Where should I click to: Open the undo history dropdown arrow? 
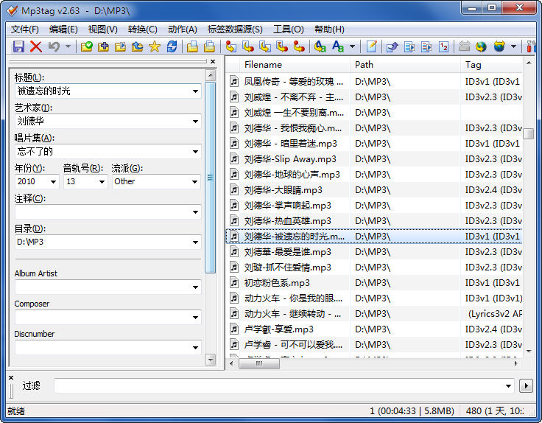[68, 46]
